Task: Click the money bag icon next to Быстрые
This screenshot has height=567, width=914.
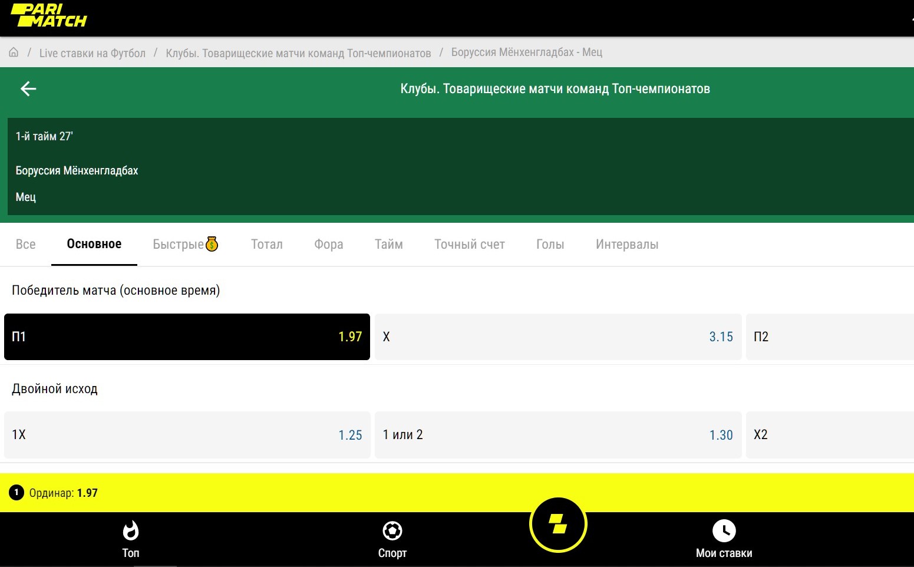Action: pyautogui.click(x=212, y=244)
